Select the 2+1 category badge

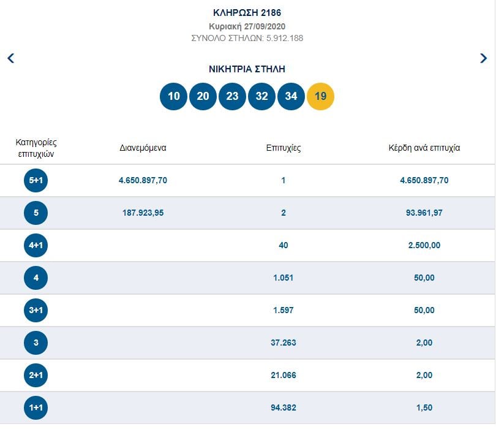pyautogui.click(x=36, y=376)
